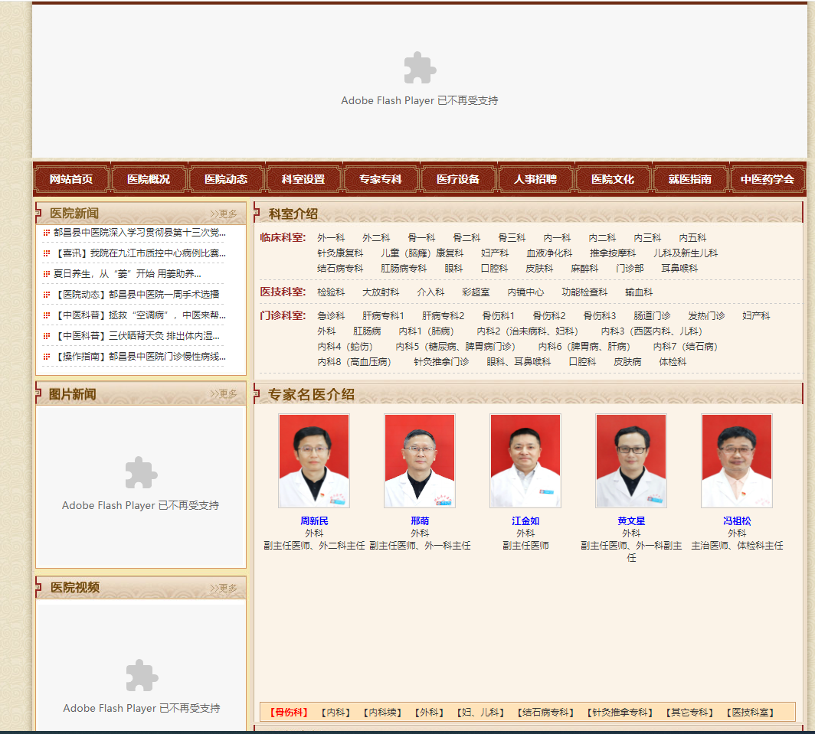
Task: Open 中医药学会 in the navigation bar
Action: (768, 179)
